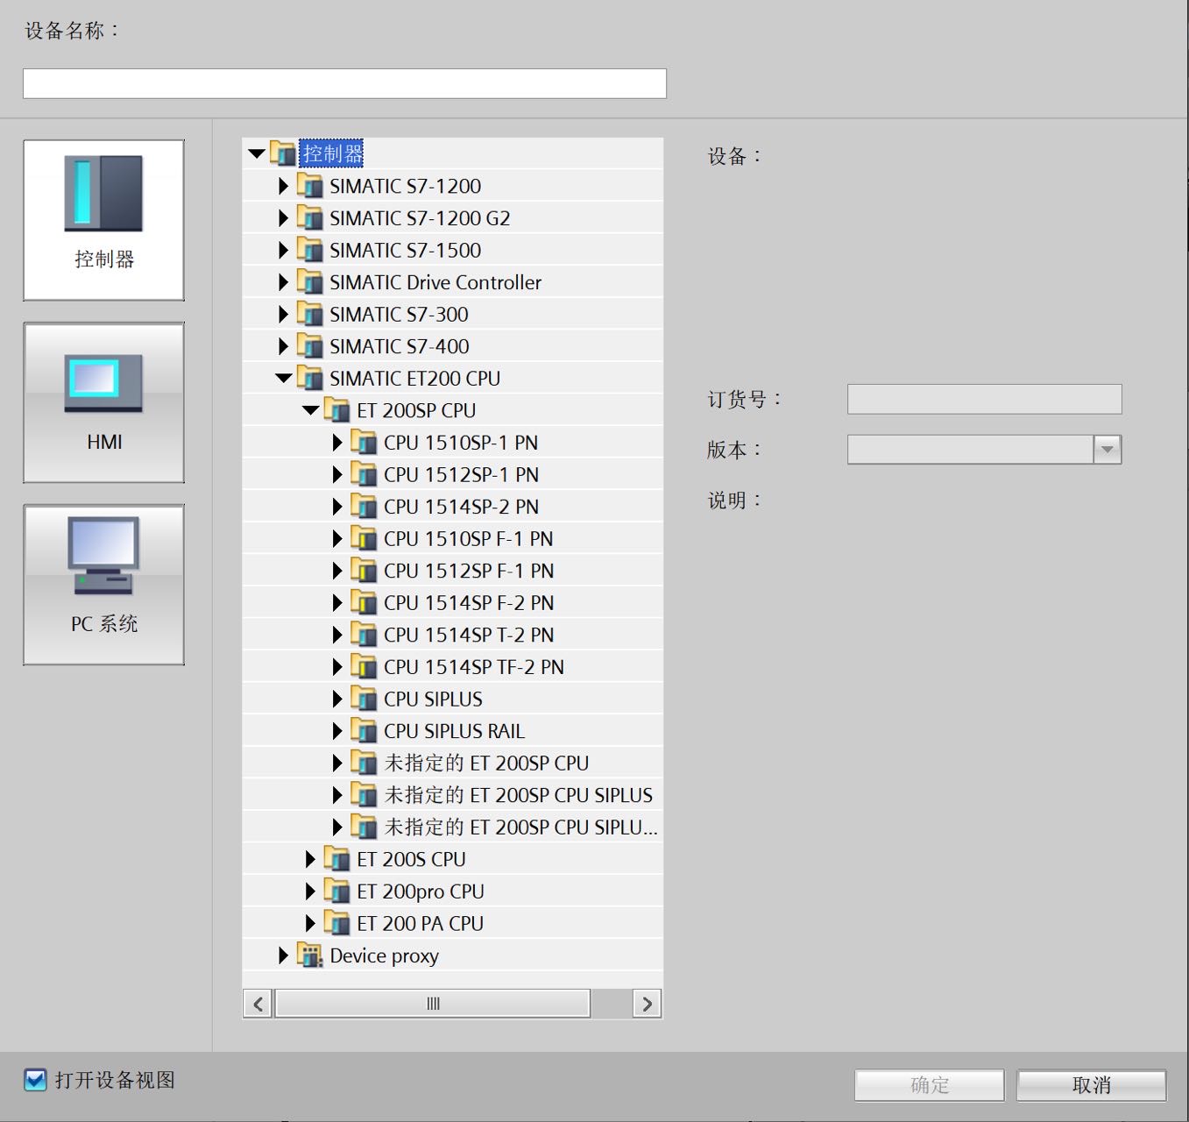This screenshot has height=1122, width=1189.
Task: Select the "CPU 1510SP F-1 PN" tree label
Action: coord(469,538)
